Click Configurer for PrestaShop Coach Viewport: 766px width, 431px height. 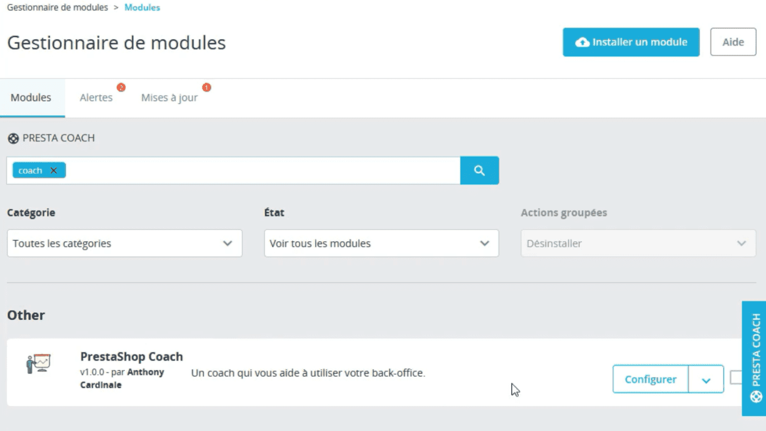coord(650,380)
